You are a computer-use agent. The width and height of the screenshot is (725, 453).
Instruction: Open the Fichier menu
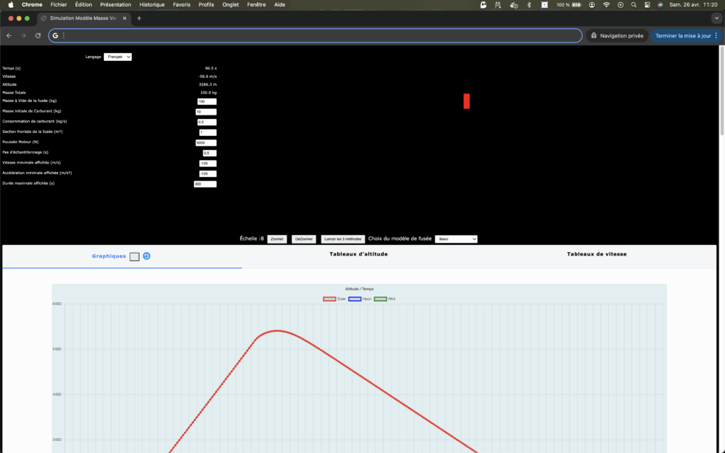tap(59, 5)
